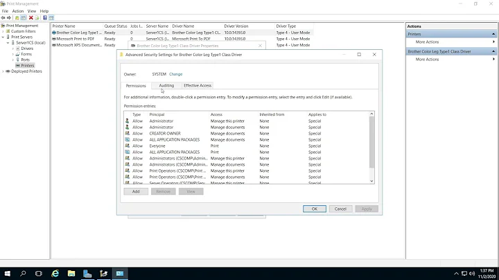This screenshot has width=499, height=280.
Task: Open the Action menu
Action: (18, 11)
